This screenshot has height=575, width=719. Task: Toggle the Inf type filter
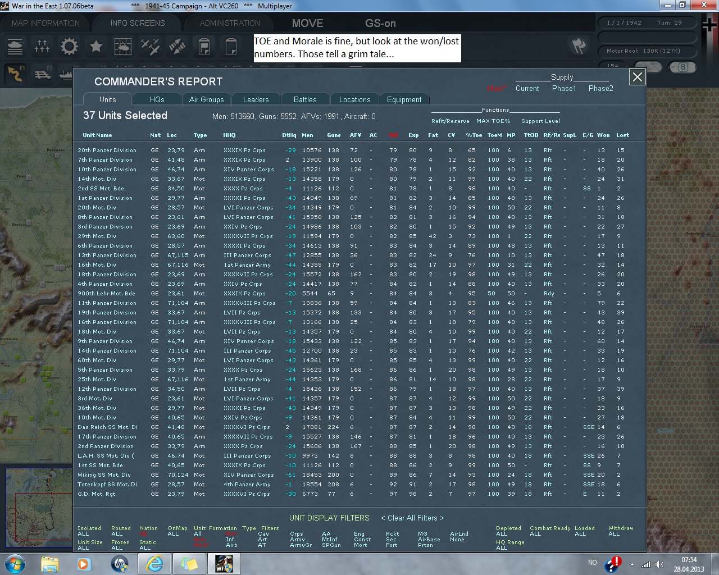click(230, 540)
